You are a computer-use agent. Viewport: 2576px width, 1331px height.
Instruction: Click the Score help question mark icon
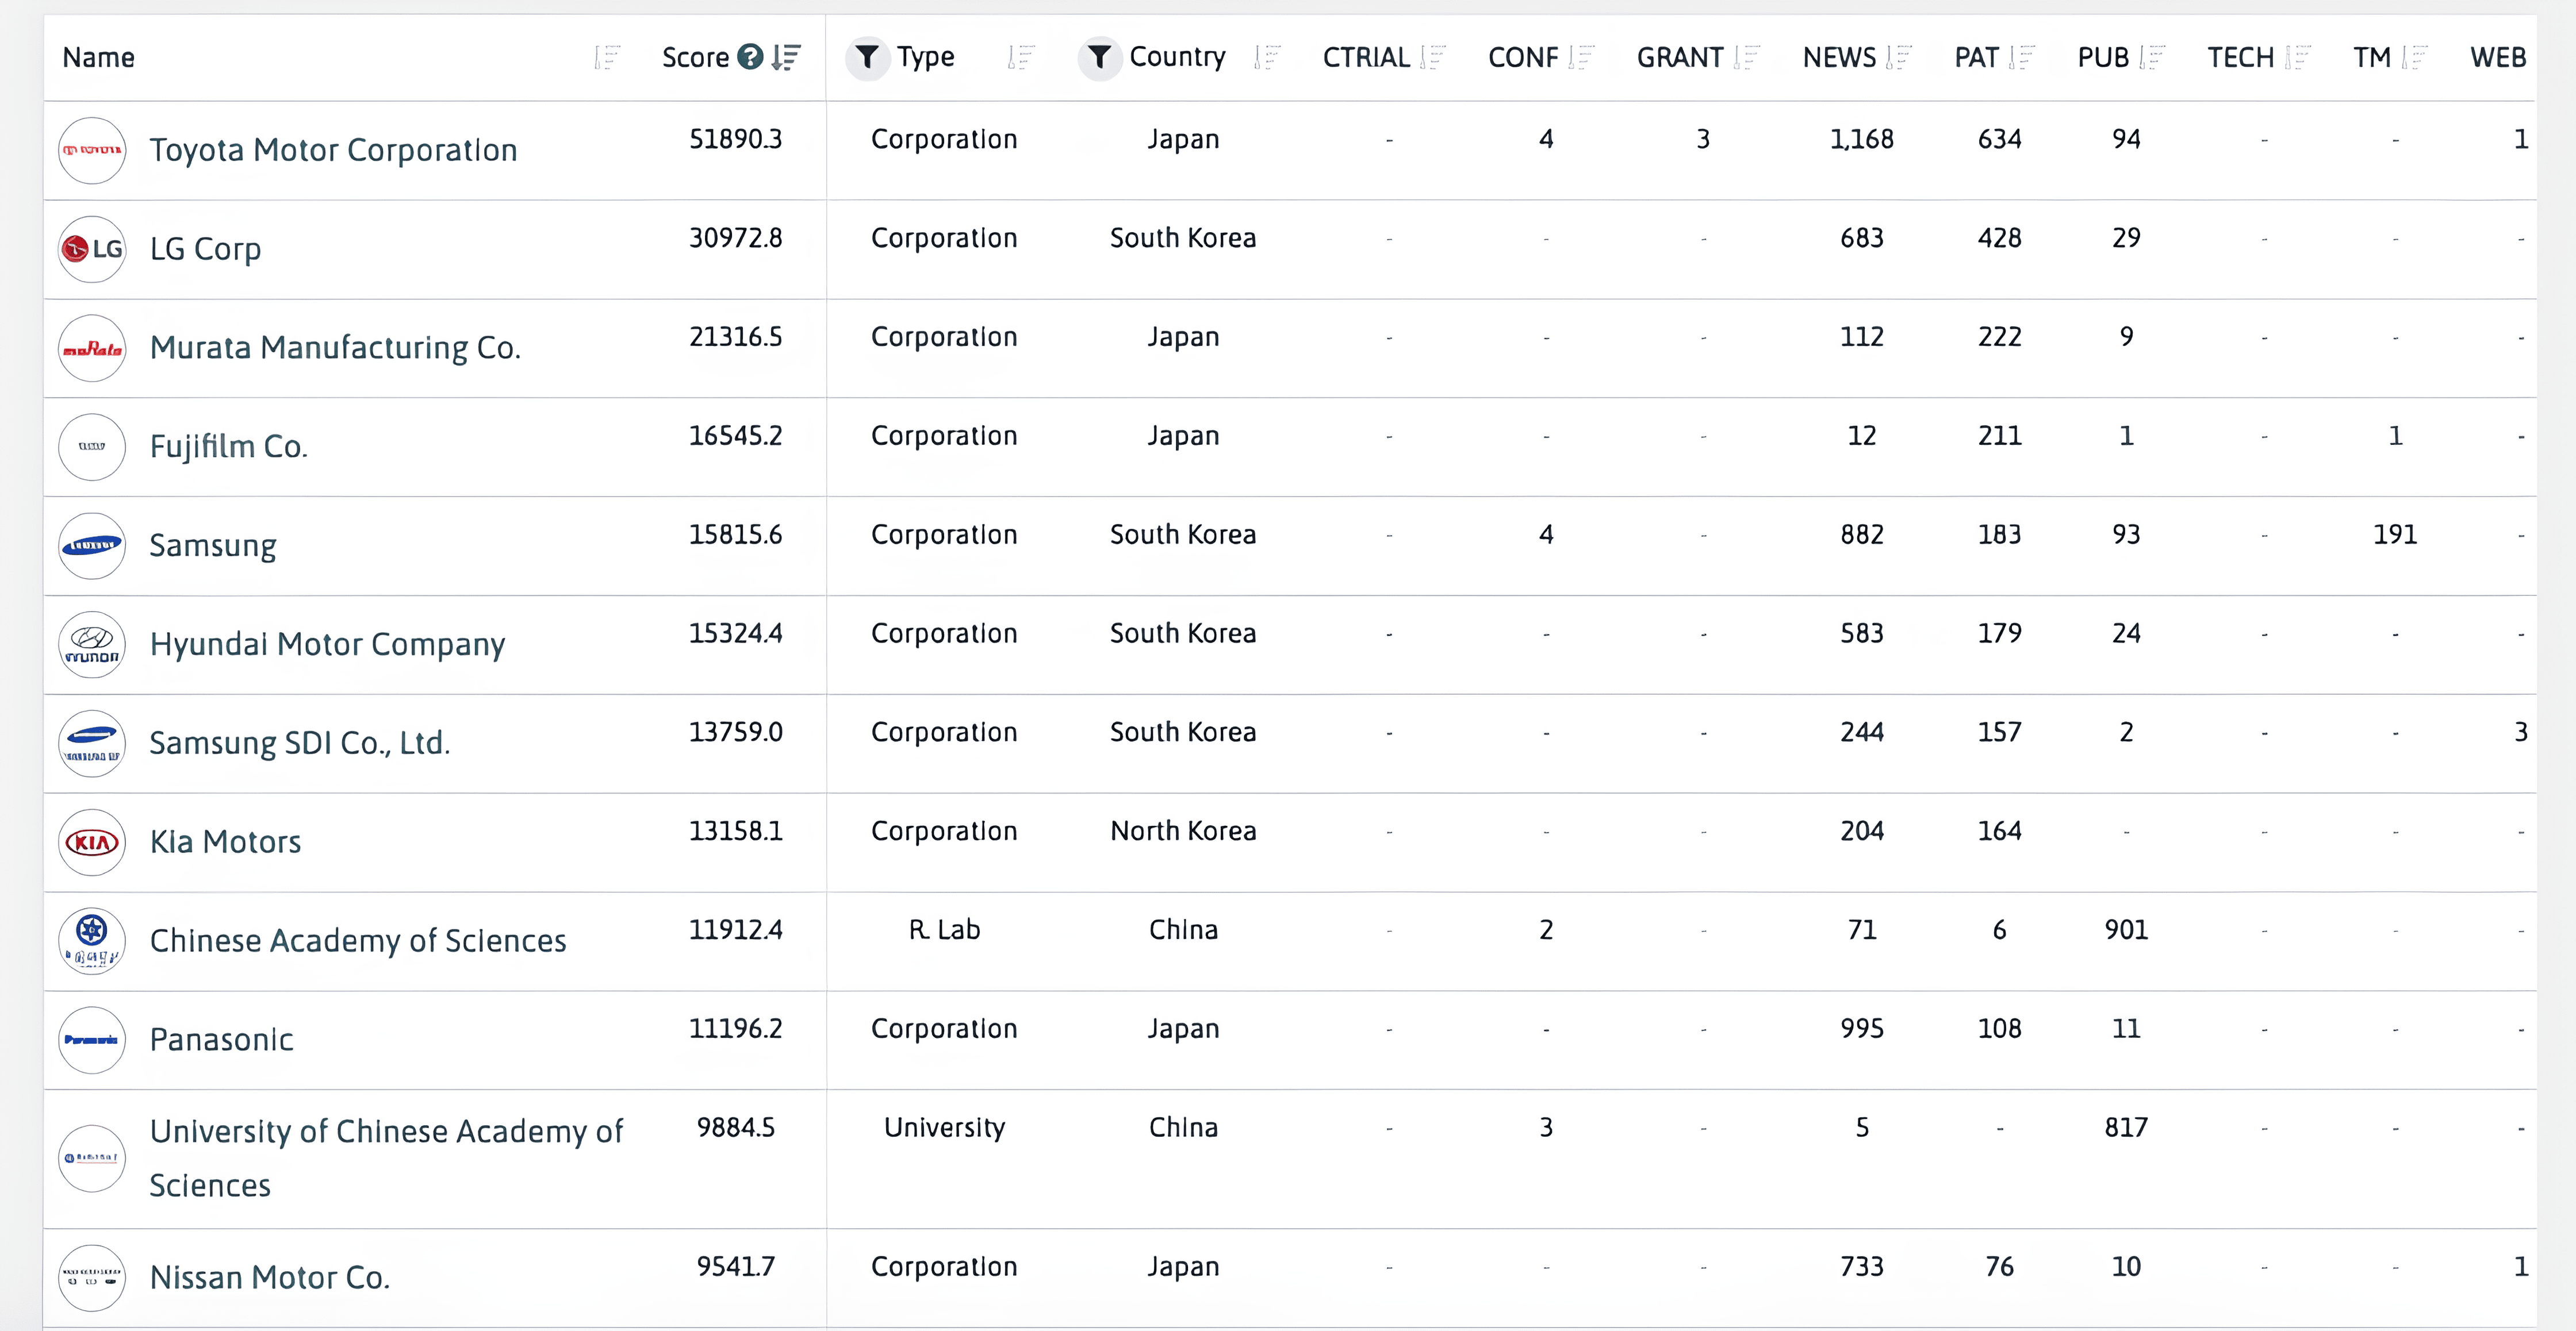(750, 57)
